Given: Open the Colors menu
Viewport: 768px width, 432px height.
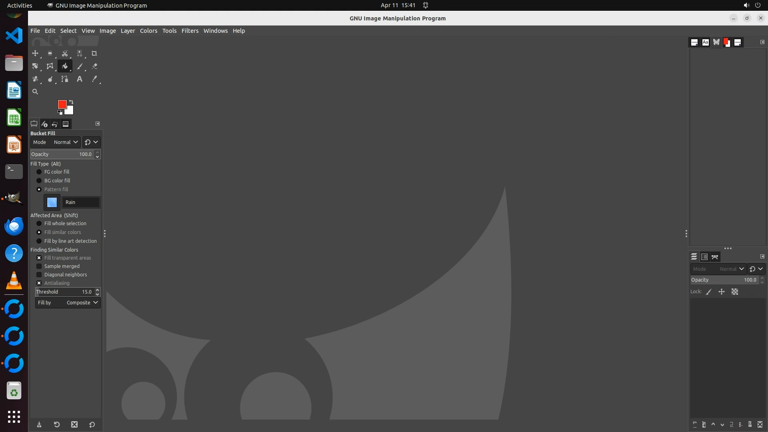Looking at the screenshot, I should click(148, 31).
